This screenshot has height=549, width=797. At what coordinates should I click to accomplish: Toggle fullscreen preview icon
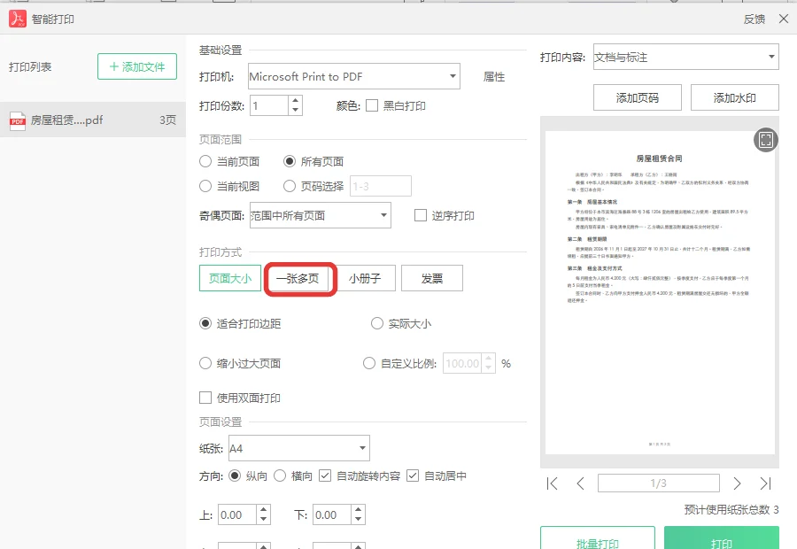coord(765,139)
